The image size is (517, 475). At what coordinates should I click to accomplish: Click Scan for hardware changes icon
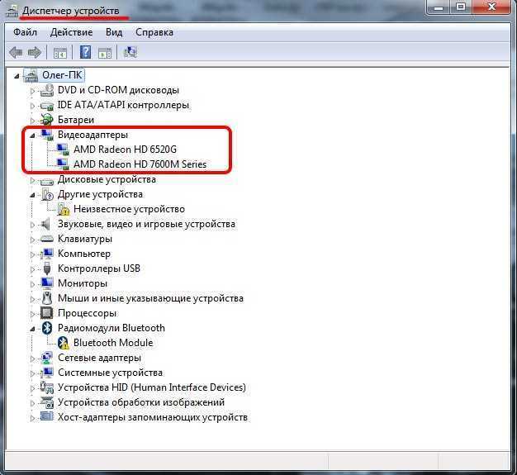tap(130, 52)
